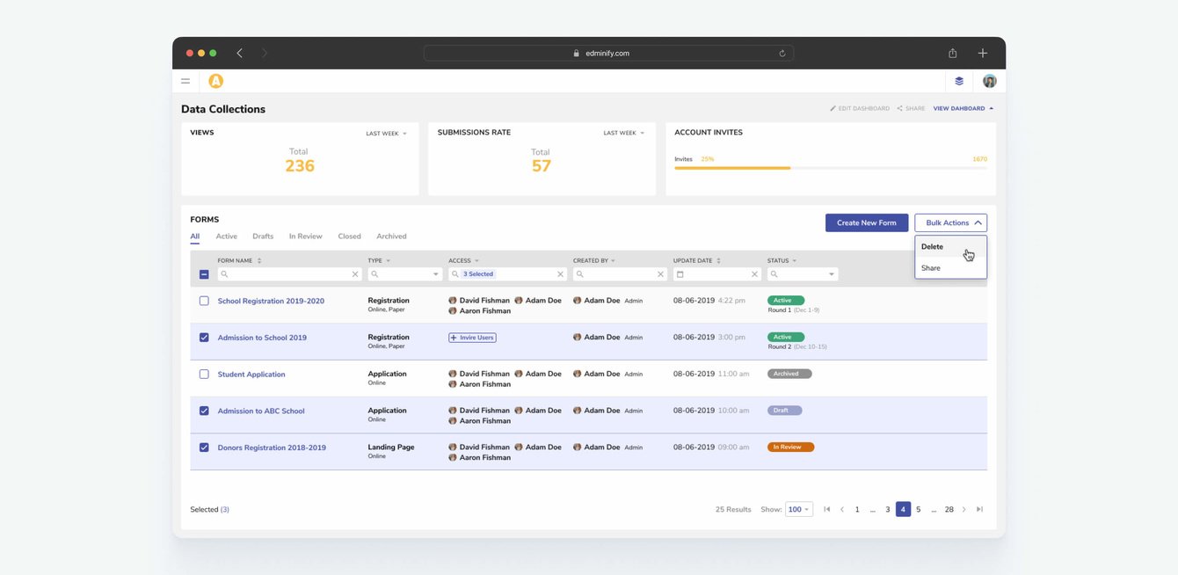The image size is (1178, 575).
Task: Click the orange Edminify logo
Action: (215, 81)
